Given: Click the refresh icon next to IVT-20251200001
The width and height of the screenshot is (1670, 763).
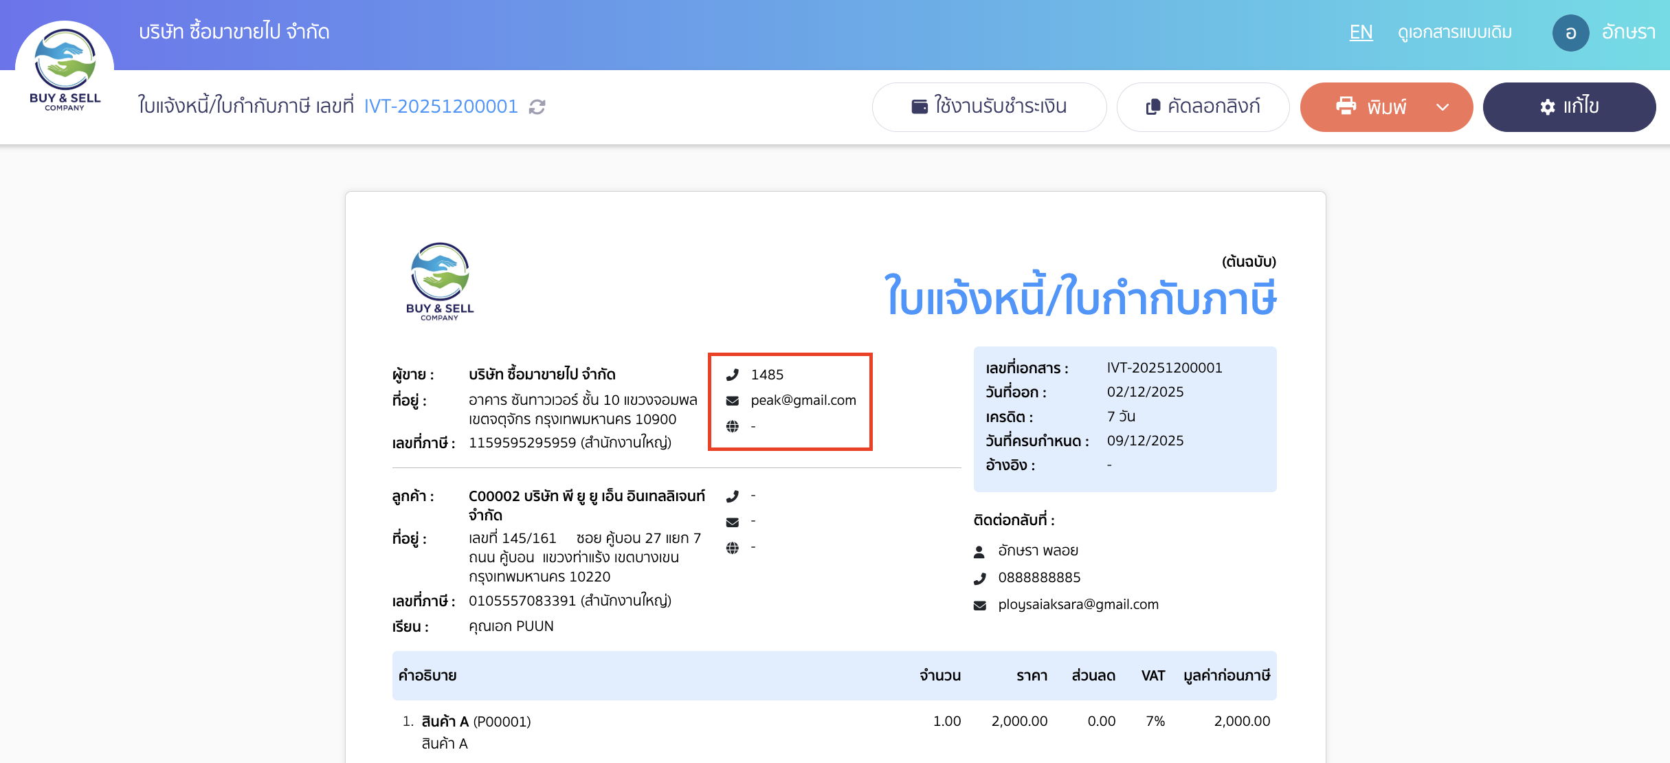Looking at the screenshot, I should [538, 107].
